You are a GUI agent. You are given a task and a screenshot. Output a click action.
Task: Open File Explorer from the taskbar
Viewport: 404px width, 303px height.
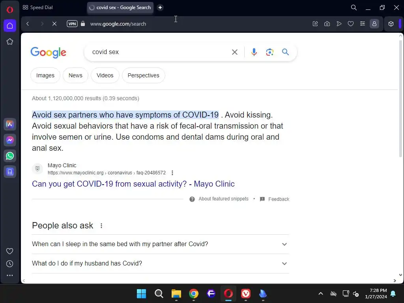[x=176, y=294]
